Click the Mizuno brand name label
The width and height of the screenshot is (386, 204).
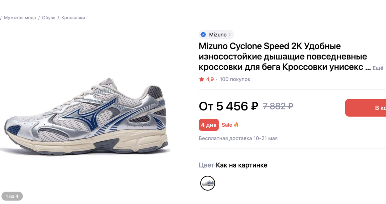[217, 35]
